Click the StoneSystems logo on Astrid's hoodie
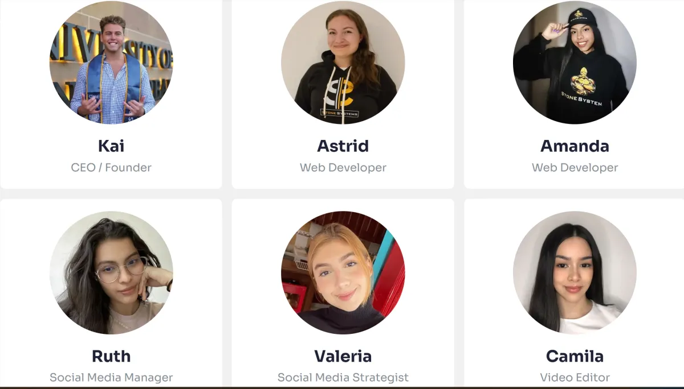Viewport: 684px width, 389px height. (x=340, y=98)
